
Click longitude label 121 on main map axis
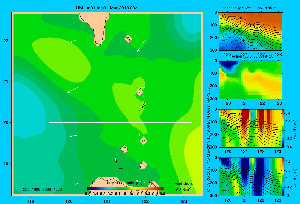107,201
